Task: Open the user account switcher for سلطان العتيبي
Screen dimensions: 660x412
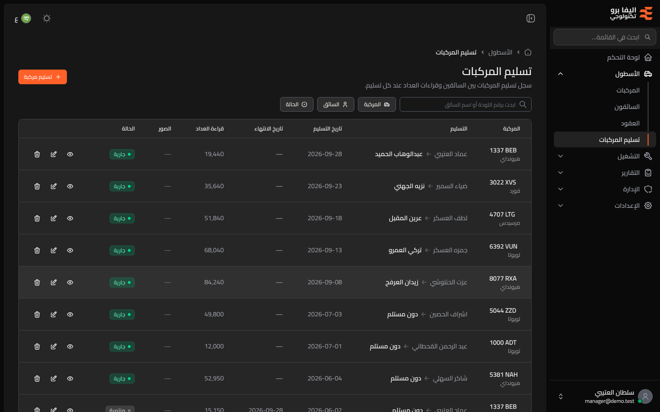Action: point(605,396)
